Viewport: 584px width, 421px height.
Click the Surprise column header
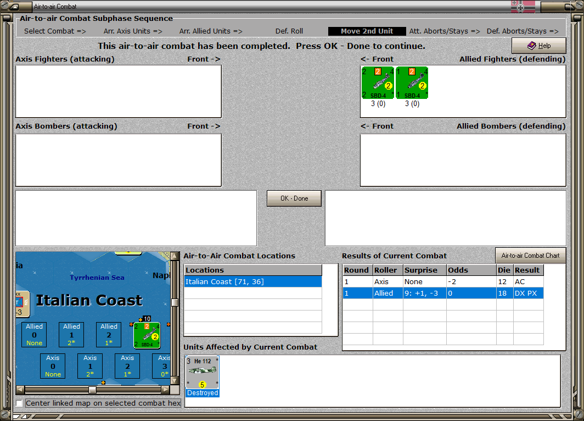[x=425, y=270]
